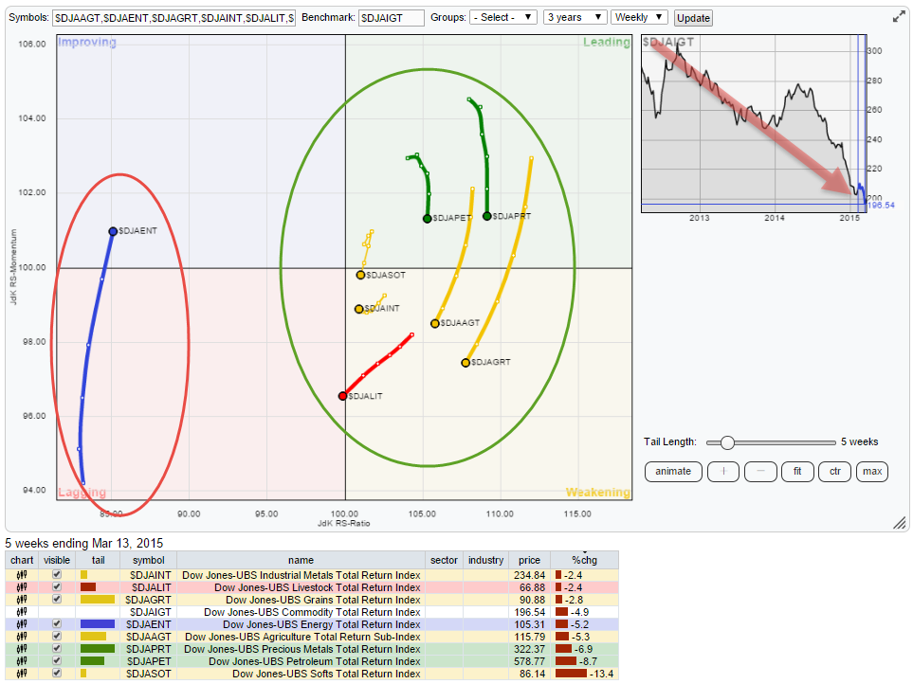
Task: Click the resize grip at chart corner
Action: 901,524
